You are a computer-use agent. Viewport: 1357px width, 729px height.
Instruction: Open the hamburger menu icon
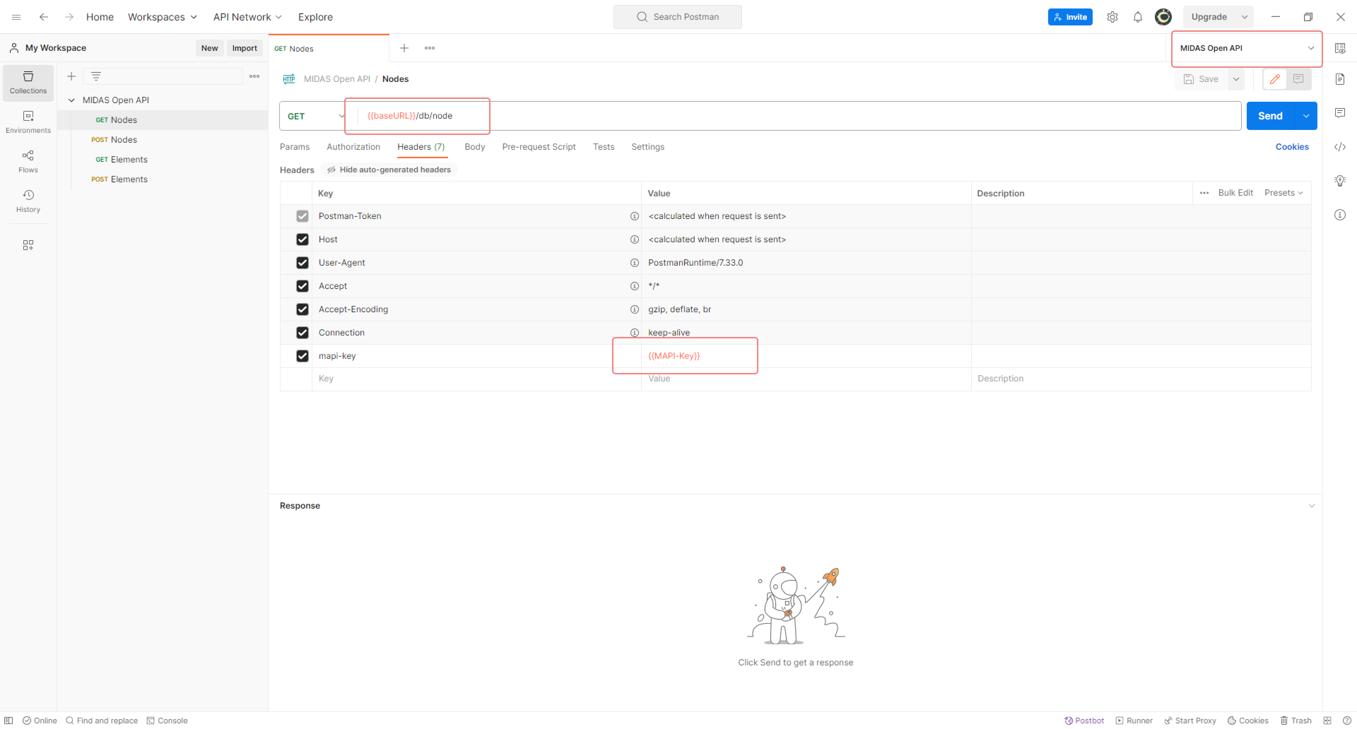point(16,17)
